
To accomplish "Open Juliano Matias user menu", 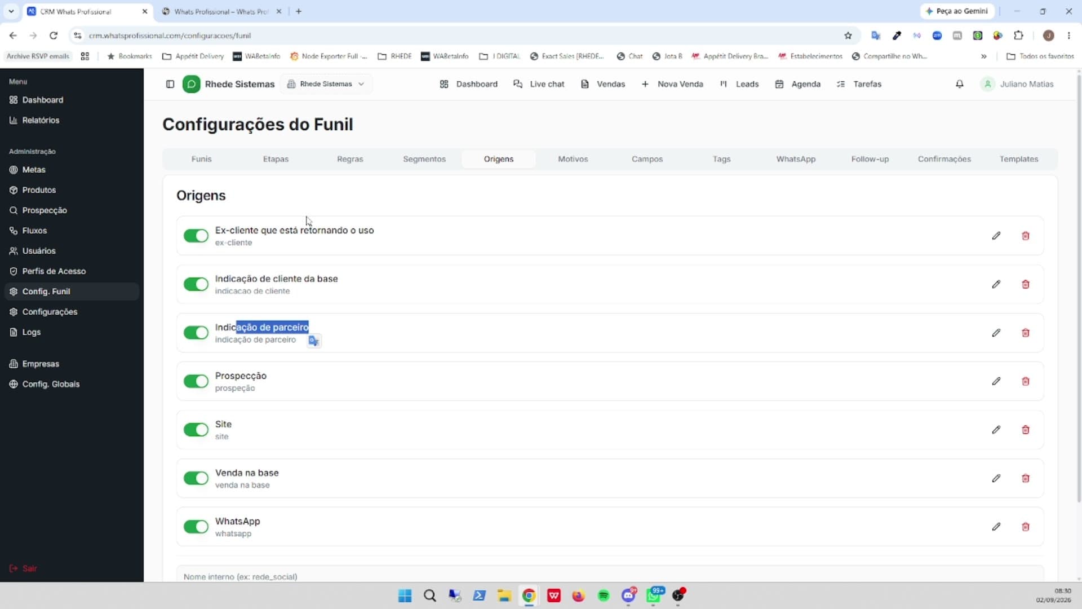I will (x=1018, y=84).
